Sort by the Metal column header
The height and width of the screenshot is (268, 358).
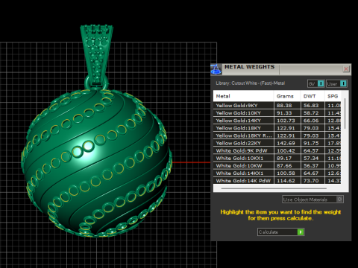pos(243,96)
